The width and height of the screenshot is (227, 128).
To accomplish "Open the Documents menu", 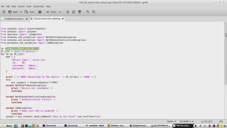I will tap(39, 6).
